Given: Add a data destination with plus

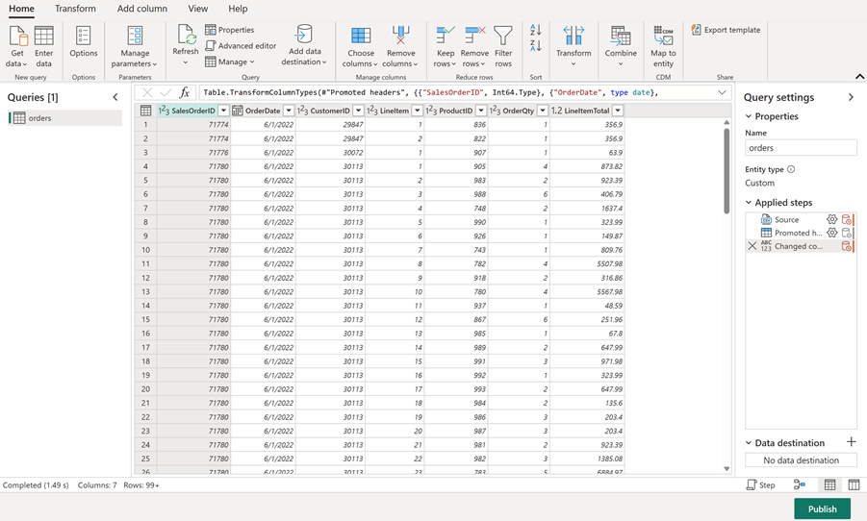Looking at the screenshot, I should (x=851, y=442).
